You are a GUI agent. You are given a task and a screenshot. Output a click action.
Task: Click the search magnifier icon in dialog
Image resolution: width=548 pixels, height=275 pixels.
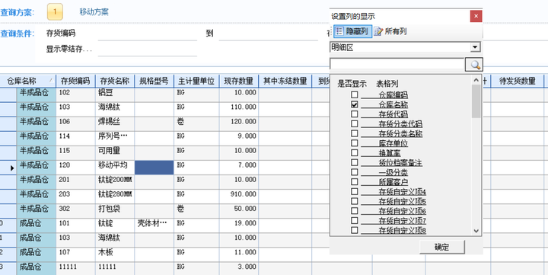tap(474, 65)
